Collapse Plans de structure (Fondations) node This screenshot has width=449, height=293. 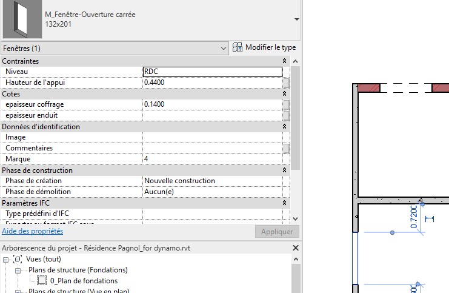(x=18, y=271)
